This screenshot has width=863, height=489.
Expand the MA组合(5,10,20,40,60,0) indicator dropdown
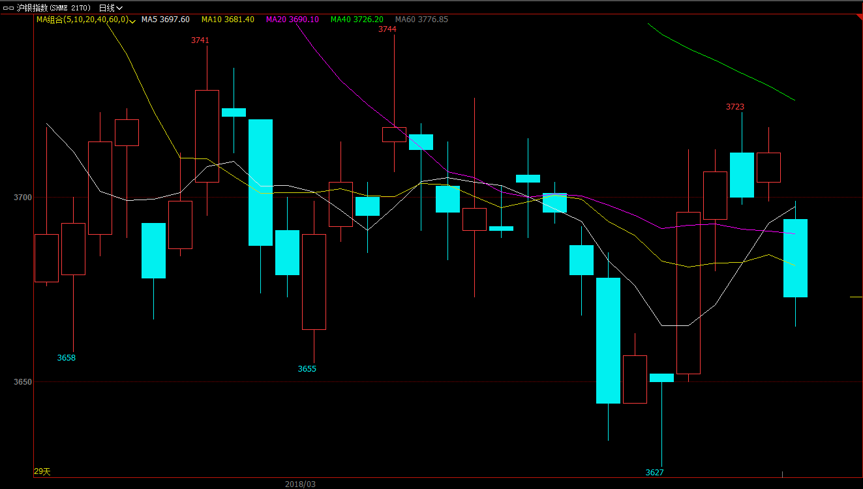86,20
